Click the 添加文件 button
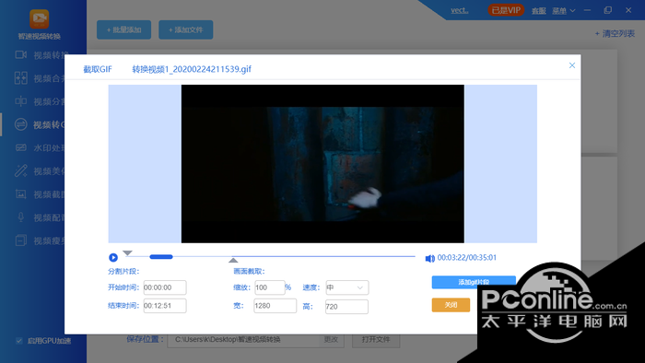 coord(186,30)
